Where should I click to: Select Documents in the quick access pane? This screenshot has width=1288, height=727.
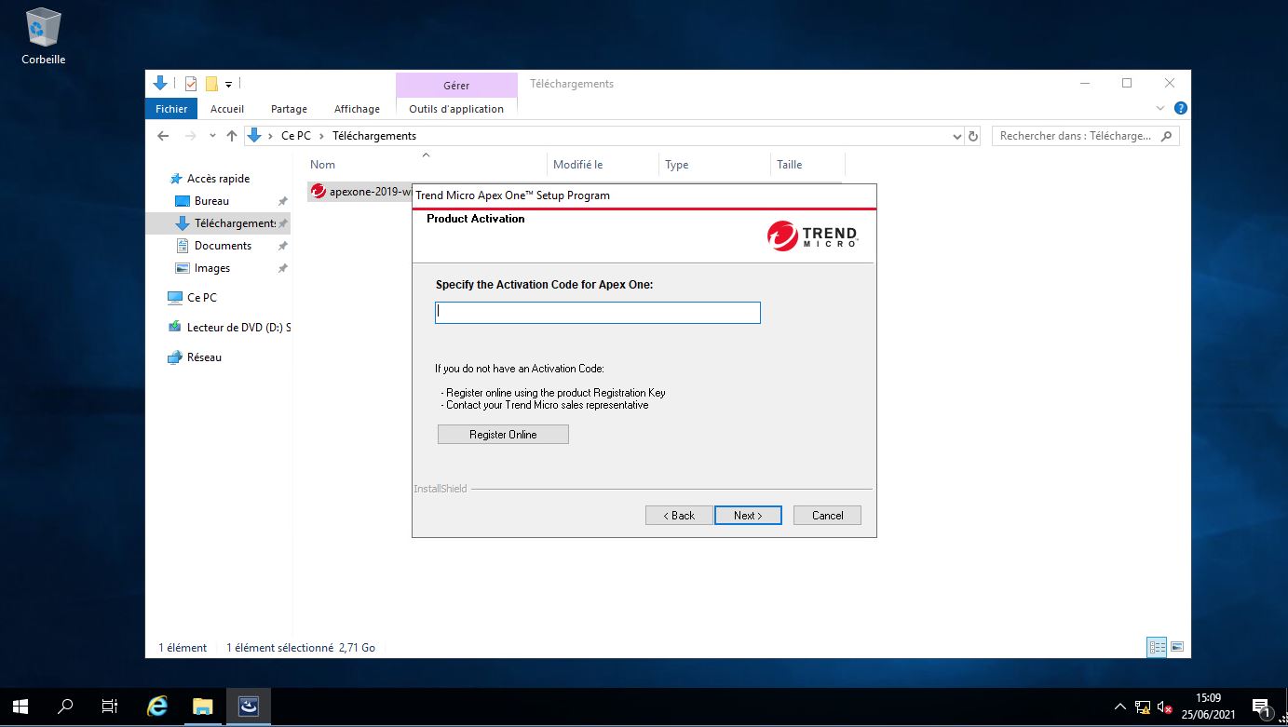pos(223,246)
